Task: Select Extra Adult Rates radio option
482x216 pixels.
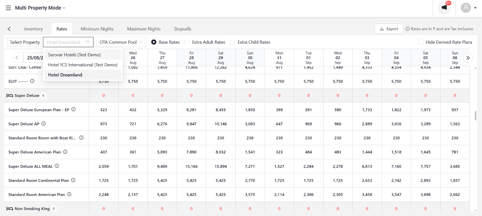Action: click(187, 42)
